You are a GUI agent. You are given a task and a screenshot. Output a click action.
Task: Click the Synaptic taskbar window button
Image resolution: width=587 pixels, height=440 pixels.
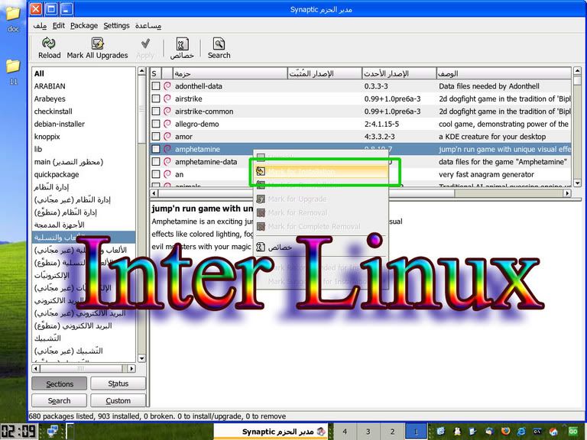[271, 432]
